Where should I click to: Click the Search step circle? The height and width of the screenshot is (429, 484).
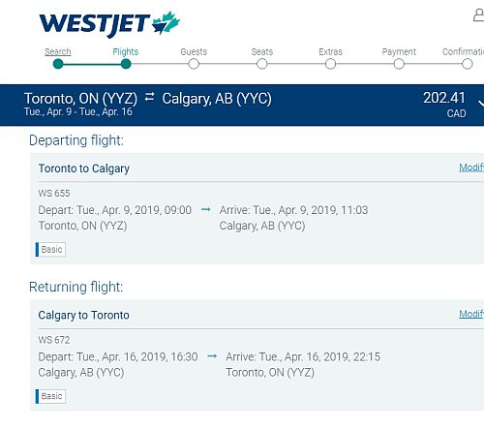point(58,64)
